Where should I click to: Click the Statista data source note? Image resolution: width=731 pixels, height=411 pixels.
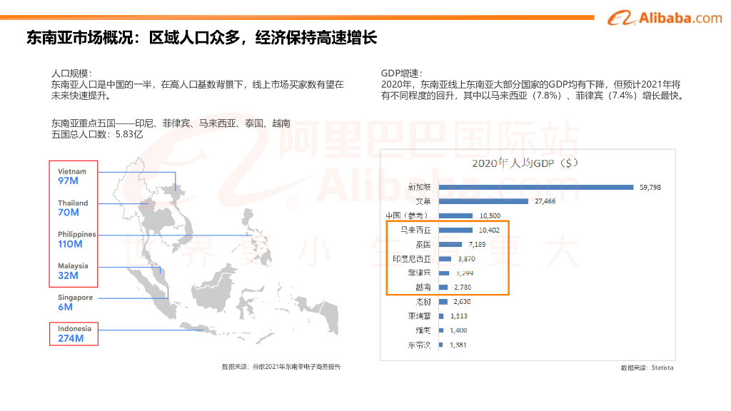pyautogui.click(x=647, y=367)
